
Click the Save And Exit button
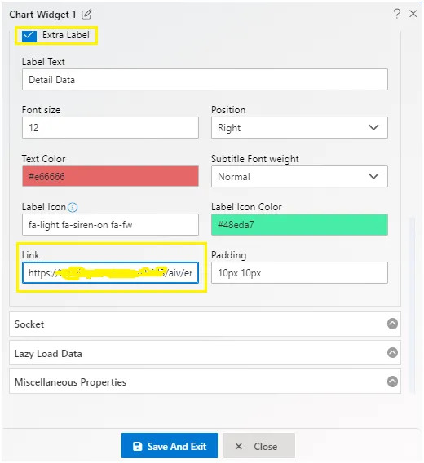[170, 446]
